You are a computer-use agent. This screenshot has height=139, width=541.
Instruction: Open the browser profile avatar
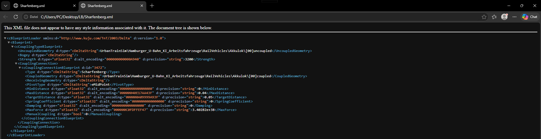(x=504, y=17)
